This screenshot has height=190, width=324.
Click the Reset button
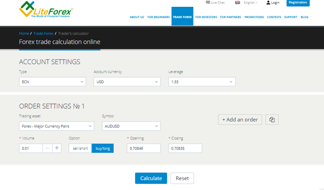click(x=182, y=178)
